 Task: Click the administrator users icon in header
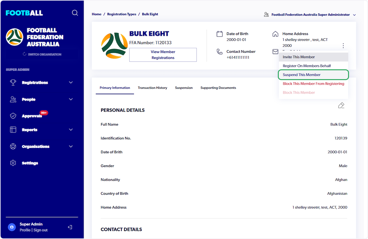(266, 15)
